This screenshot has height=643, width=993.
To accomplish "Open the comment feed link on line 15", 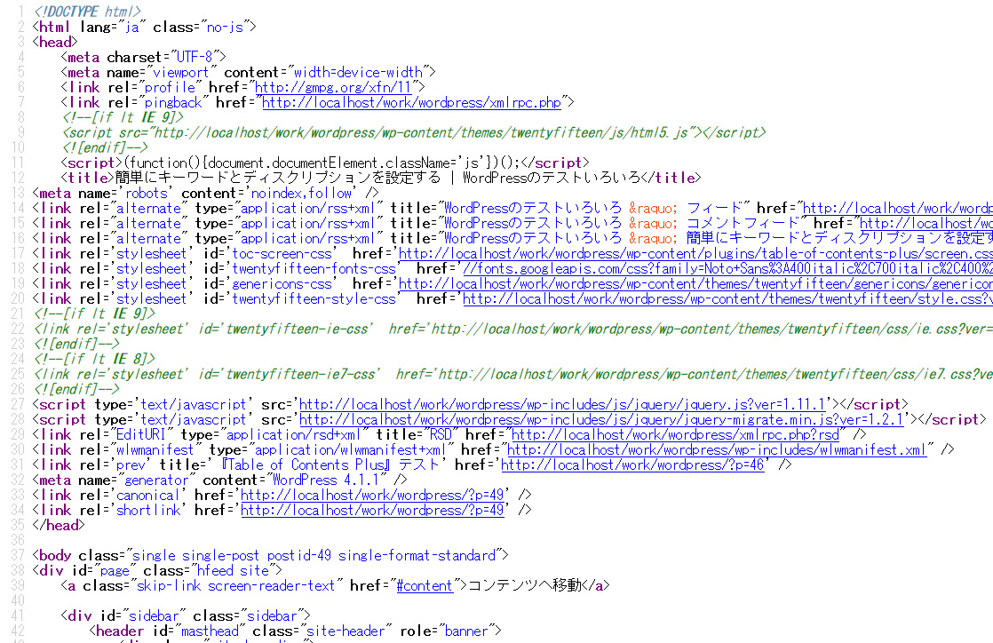I will pyautogui.click(x=925, y=223).
